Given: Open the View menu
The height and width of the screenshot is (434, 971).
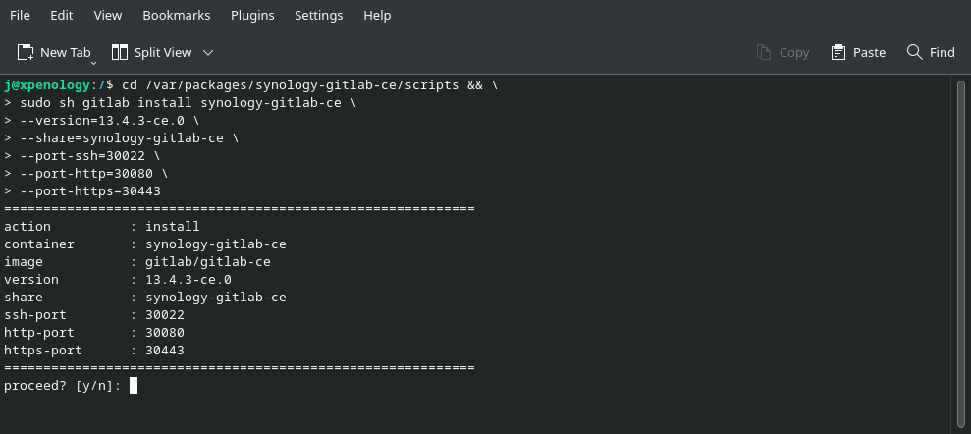Looking at the screenshot, I should point(108,15).
